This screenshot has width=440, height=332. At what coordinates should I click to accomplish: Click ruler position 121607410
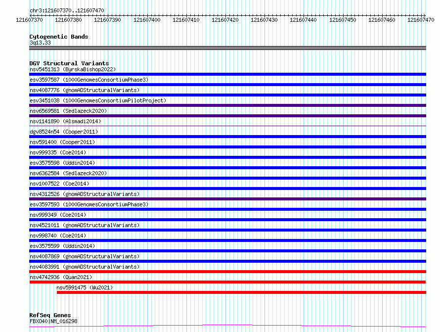186,20
